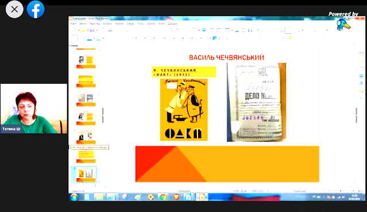
Task: Click the blue sidebar panel icon on right edge
Action: [361, 76]
